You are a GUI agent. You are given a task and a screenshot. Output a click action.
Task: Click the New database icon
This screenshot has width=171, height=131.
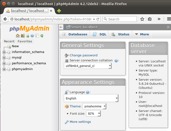click(9, 47)
